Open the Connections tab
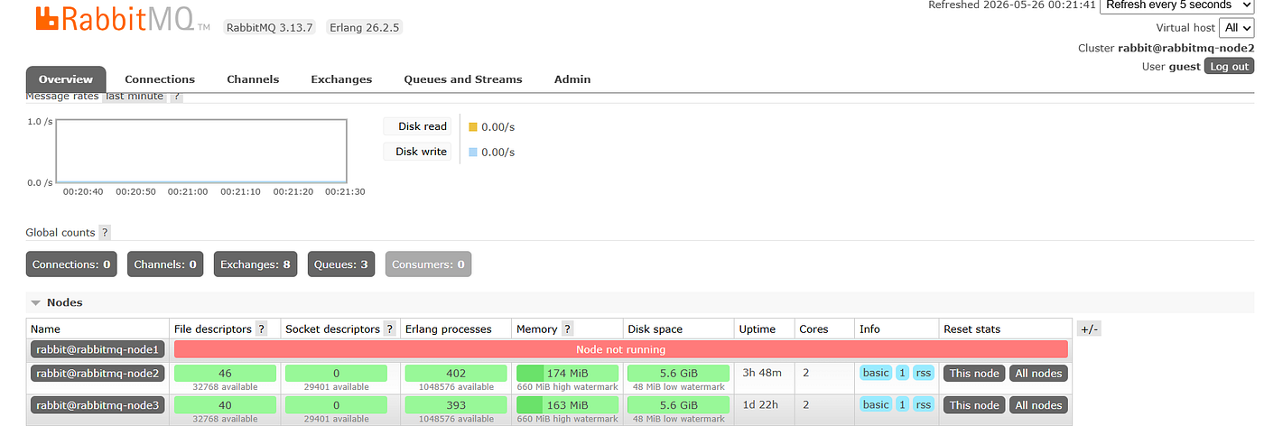This screenshot has width=1264, height=426. click(x=160, y=79)
